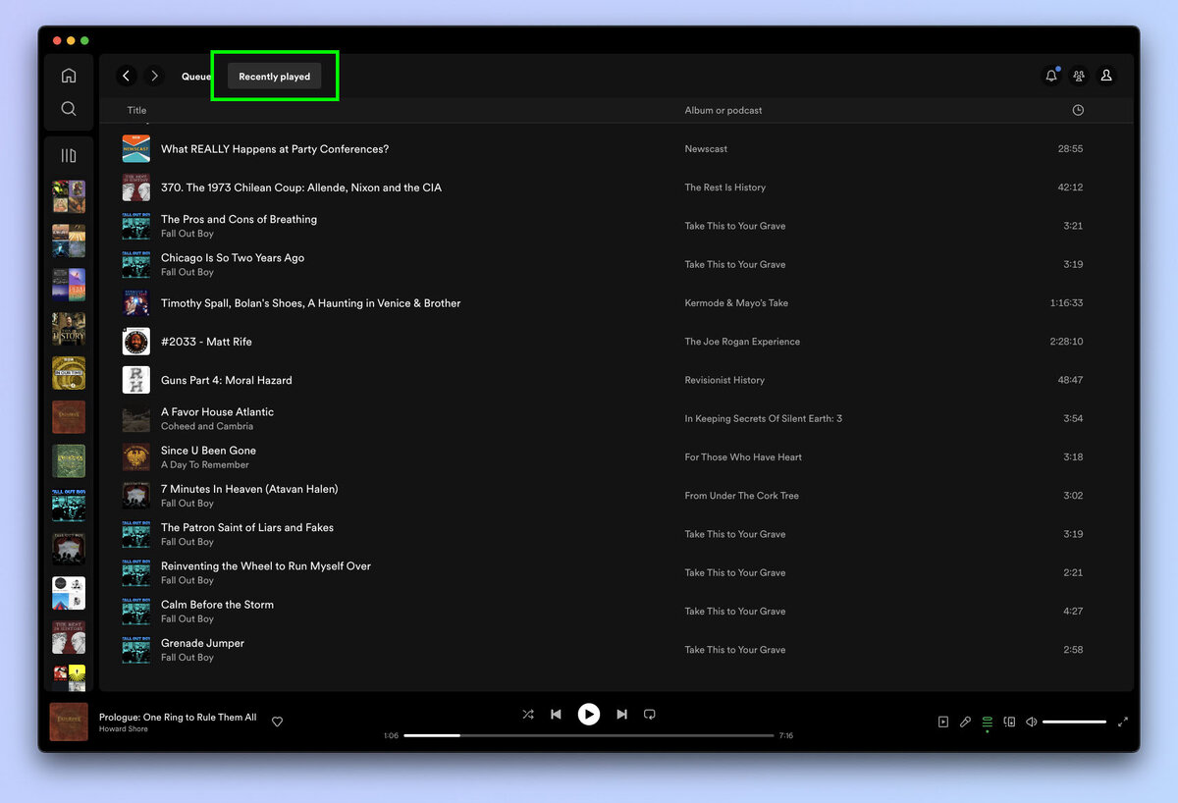Screen dimensions: 1178x803
Task: Toggle repeat mode
Action: 649,715
